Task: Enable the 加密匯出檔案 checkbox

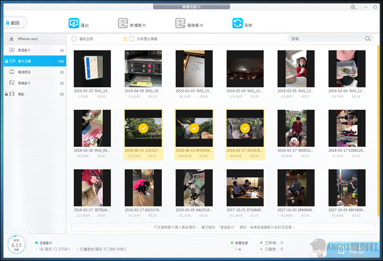Action: (x=131, y=39)
